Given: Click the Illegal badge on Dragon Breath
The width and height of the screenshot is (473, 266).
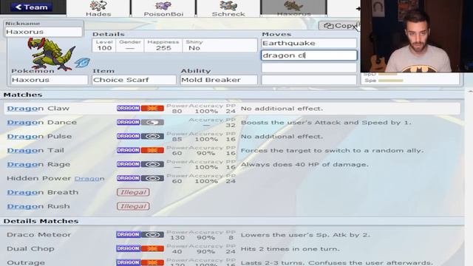Looking at the screenshot, I should [x=133, y=192].
